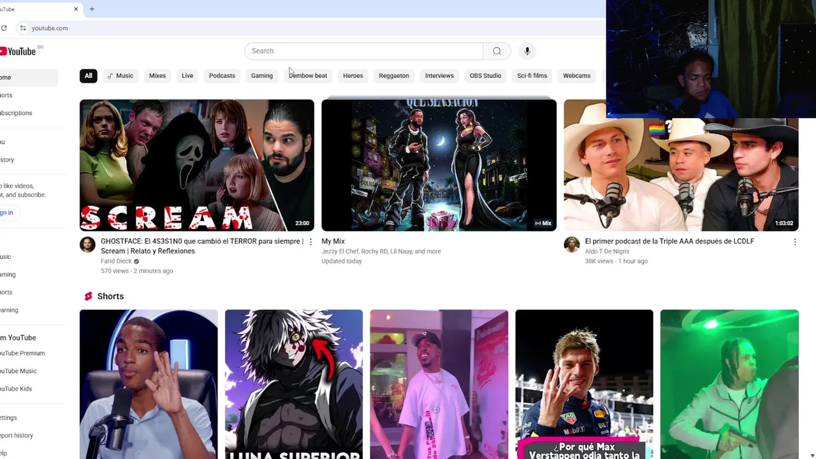Open the Short with man at microphone

coord(149,384)
